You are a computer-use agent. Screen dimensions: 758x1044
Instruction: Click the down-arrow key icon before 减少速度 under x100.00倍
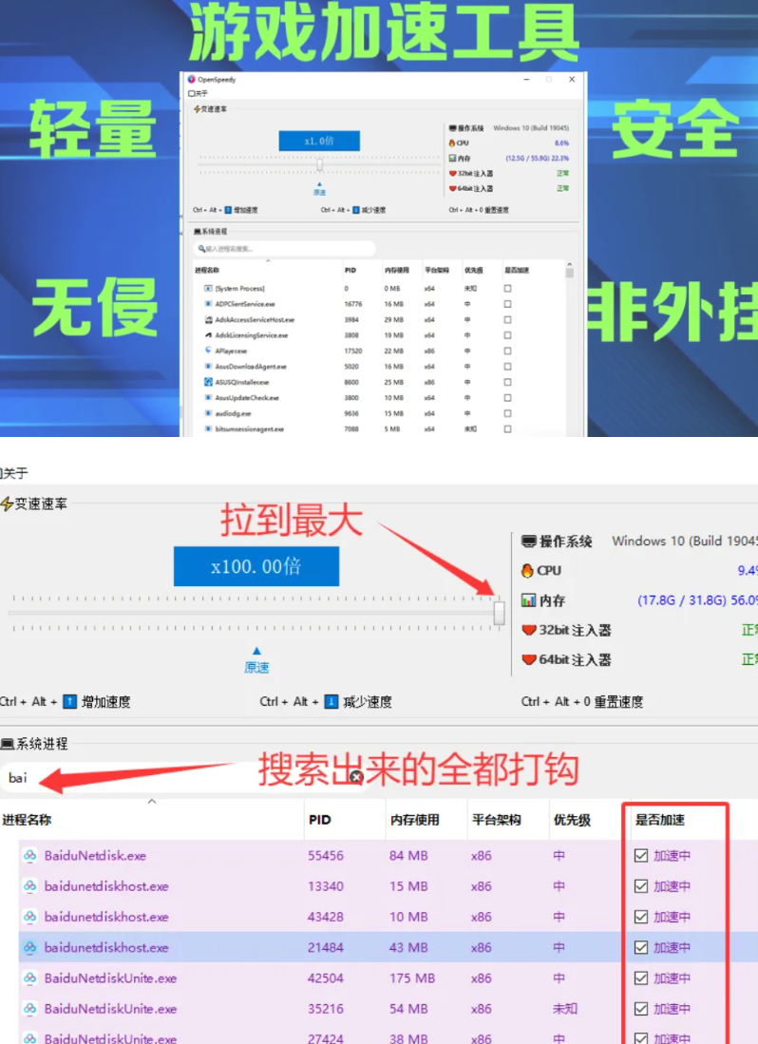(x=331, y=701)
